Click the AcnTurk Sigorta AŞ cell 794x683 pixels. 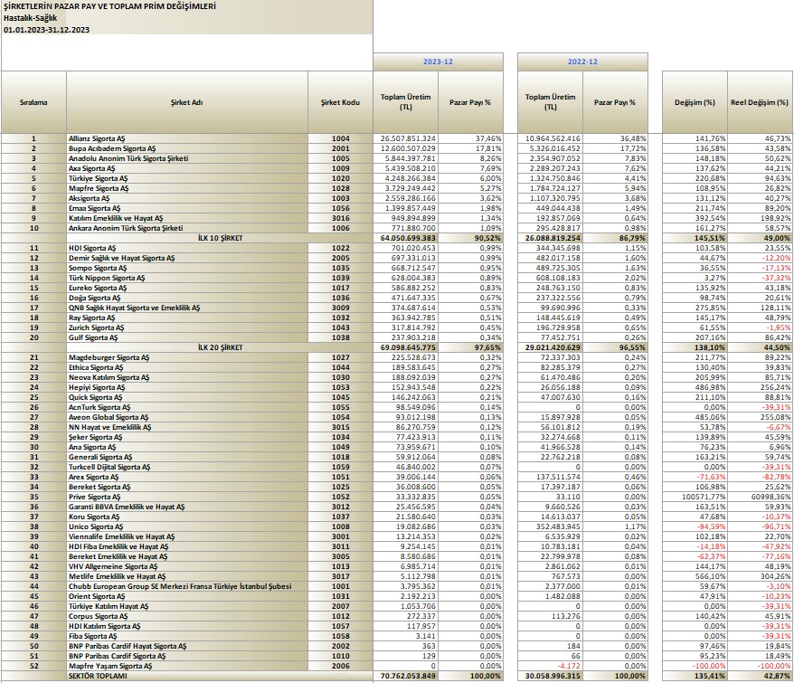187,407
